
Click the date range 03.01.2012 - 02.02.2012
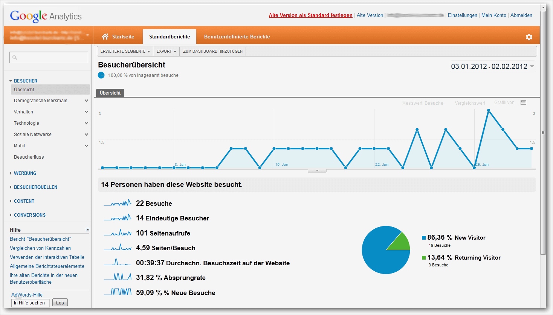(489, 66)
